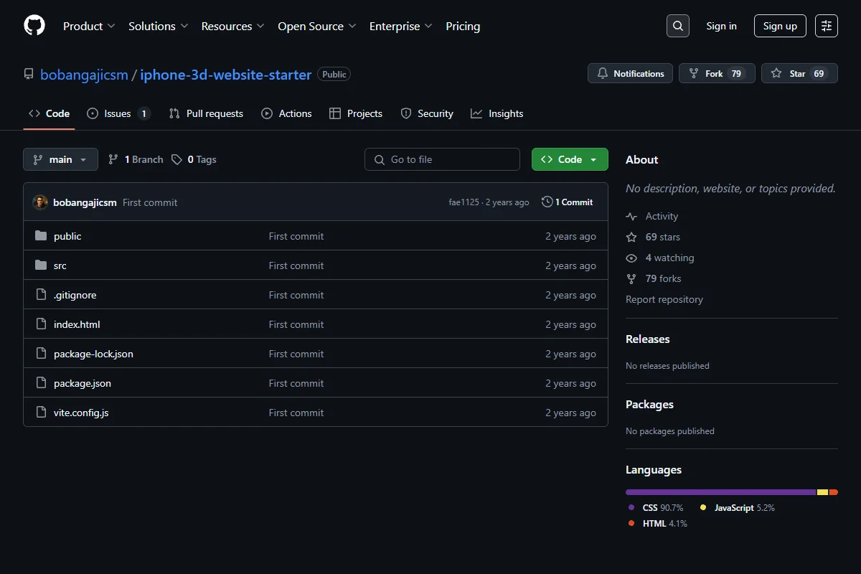Viewport: 861px width, 574px height.
Task: Click the Notifications bell button
Action: 630,73
